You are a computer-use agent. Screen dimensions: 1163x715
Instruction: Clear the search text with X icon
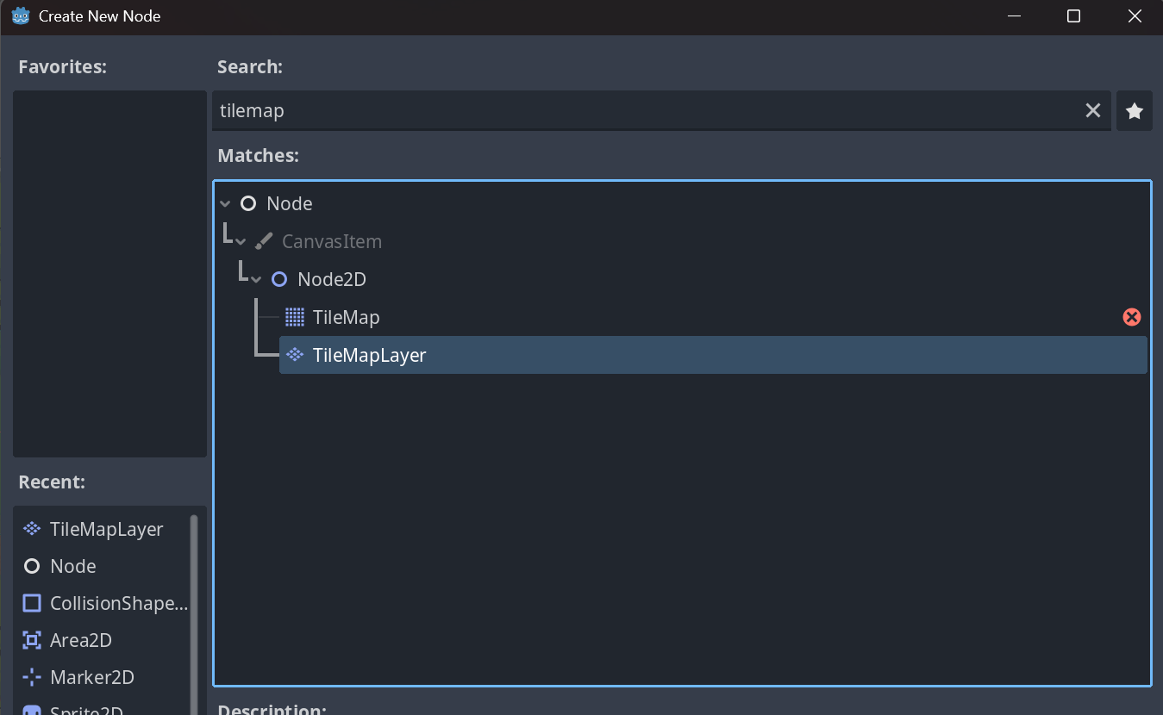coord(1092,111)
